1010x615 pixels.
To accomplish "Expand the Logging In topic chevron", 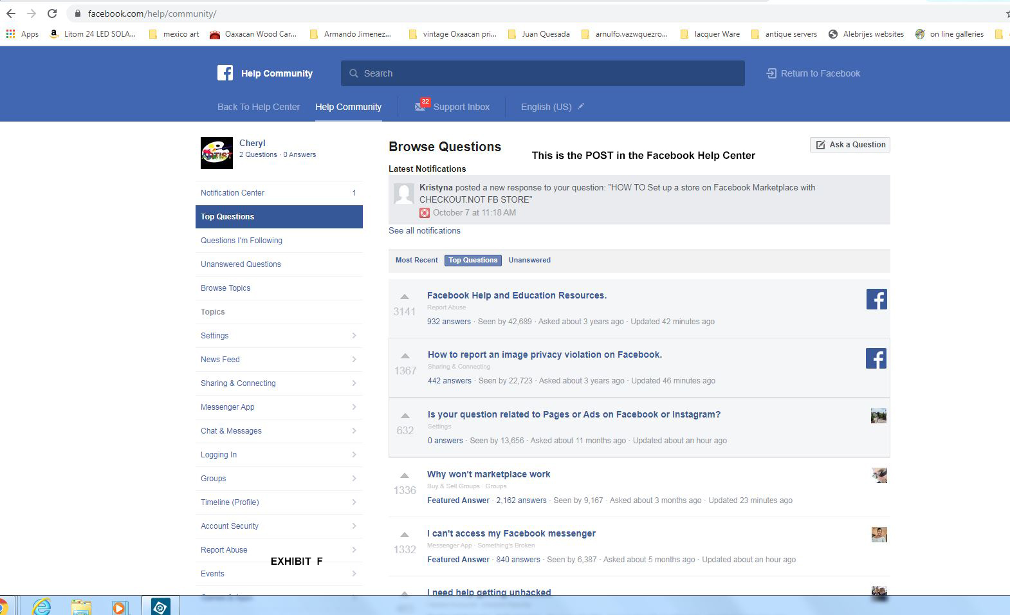I will tap(354, 454).
